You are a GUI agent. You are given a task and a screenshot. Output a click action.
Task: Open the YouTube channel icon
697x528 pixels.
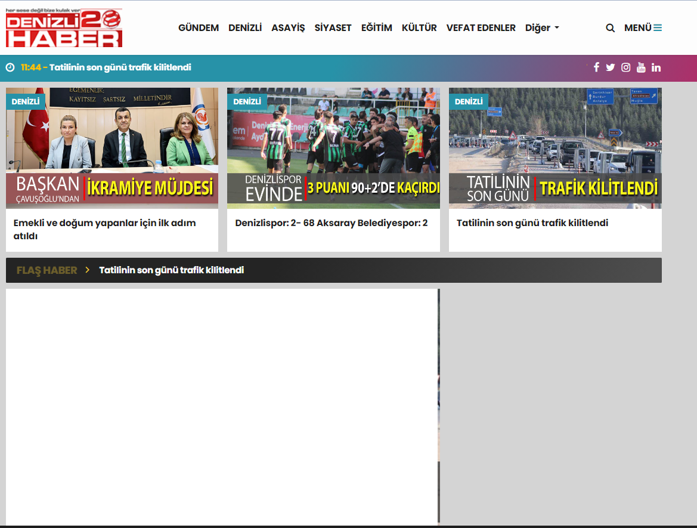click(x=641, y=67)
